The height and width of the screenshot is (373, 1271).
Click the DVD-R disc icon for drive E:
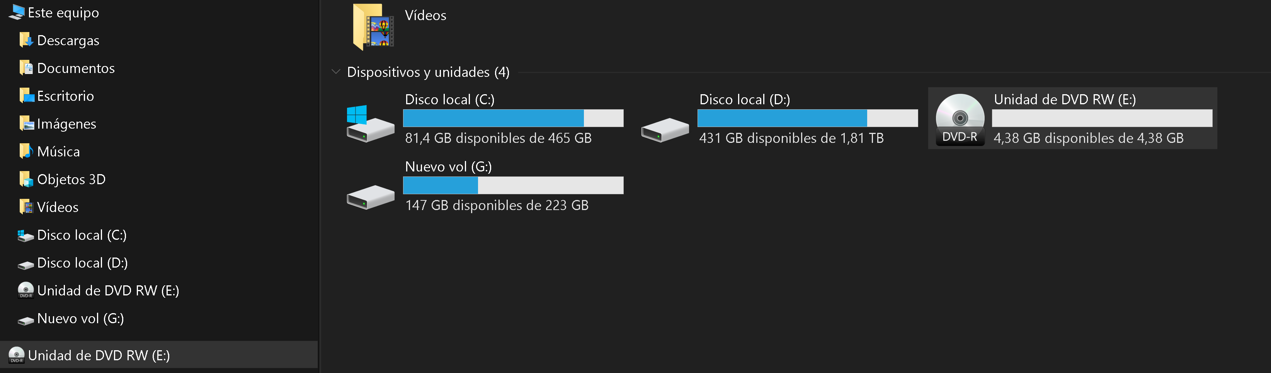pyautogui.click(x=960, y=120)
